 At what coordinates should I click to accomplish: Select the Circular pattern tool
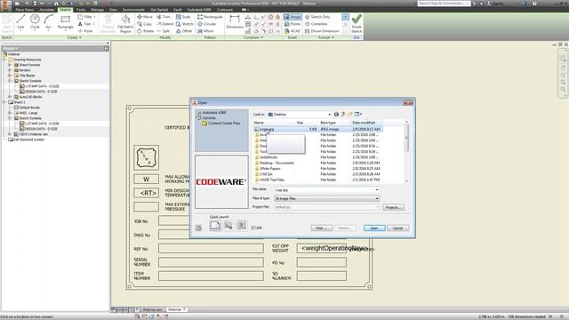click(x=207, y=24)
